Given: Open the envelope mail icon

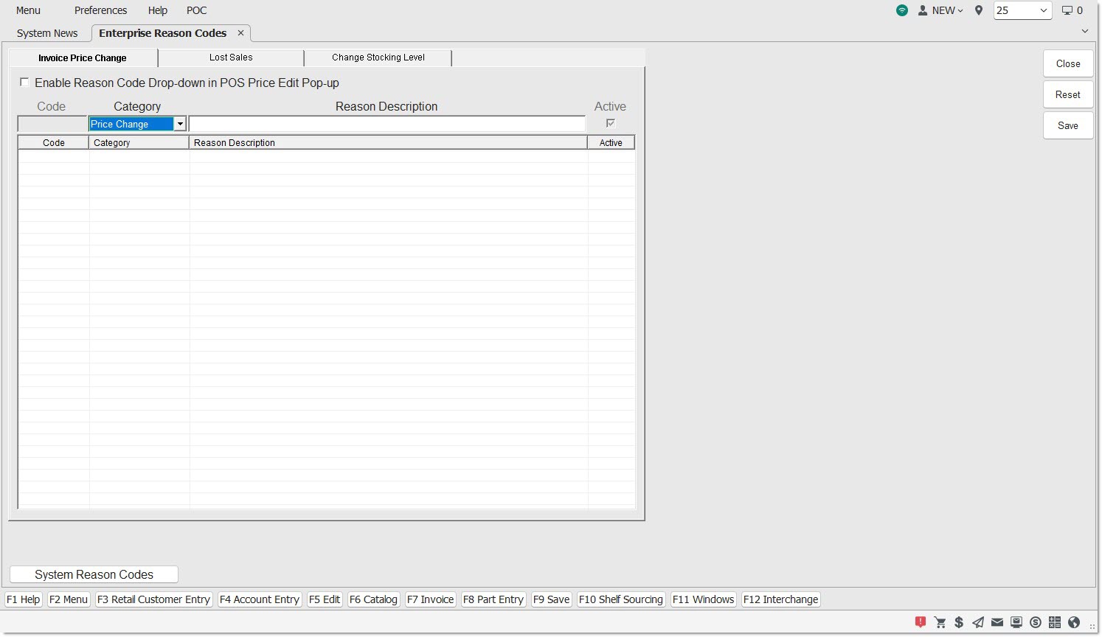Looking at the screenshot, I should click(x=997, y=622).
